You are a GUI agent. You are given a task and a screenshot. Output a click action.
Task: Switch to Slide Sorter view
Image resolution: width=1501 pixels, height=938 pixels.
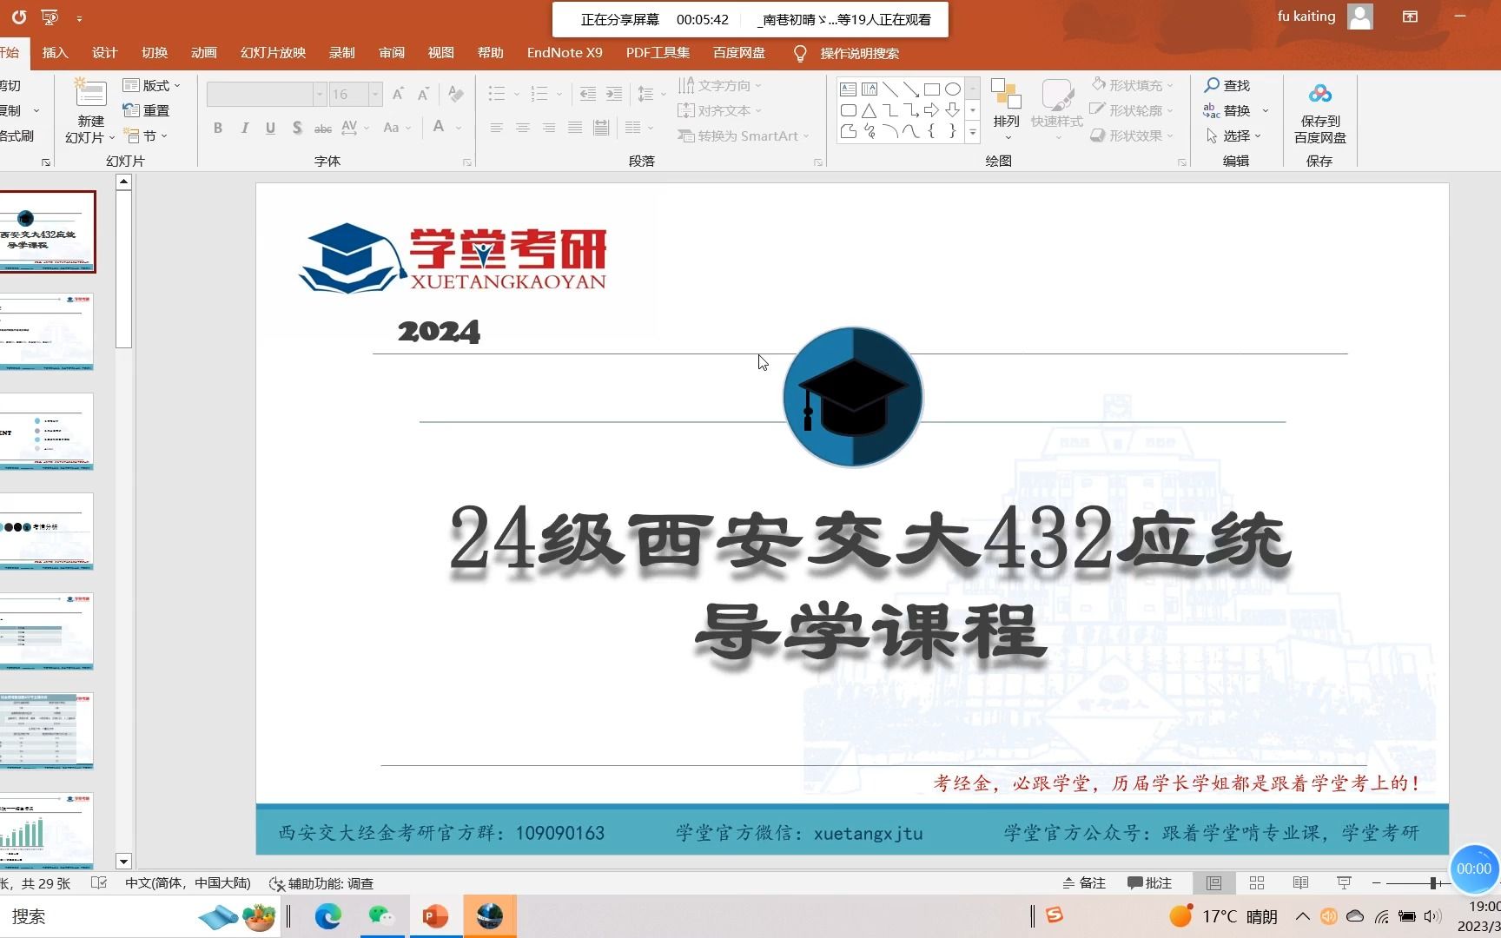click(x=1256, y=882)
